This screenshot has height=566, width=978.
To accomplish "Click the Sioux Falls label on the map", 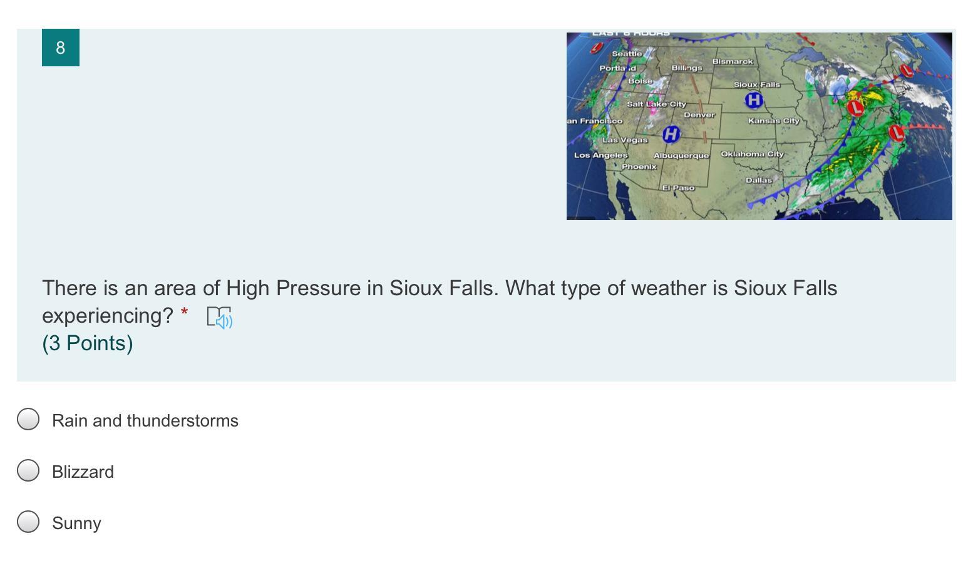I will coord(756,84).
